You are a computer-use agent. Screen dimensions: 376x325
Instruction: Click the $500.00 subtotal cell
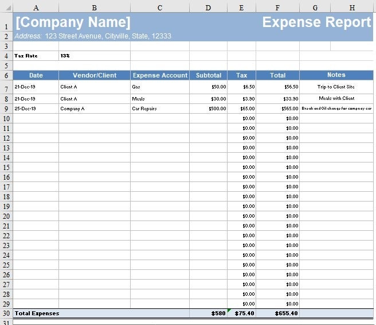(x=217, y=109)
